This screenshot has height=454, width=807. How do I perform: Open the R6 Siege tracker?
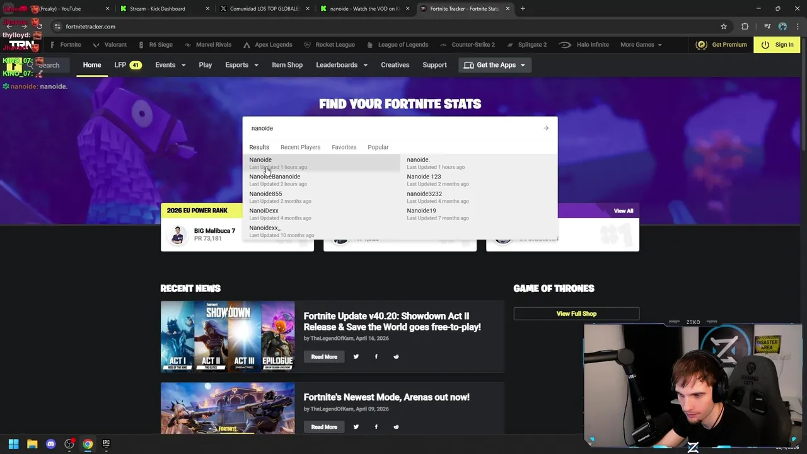(x=155, y=45)
